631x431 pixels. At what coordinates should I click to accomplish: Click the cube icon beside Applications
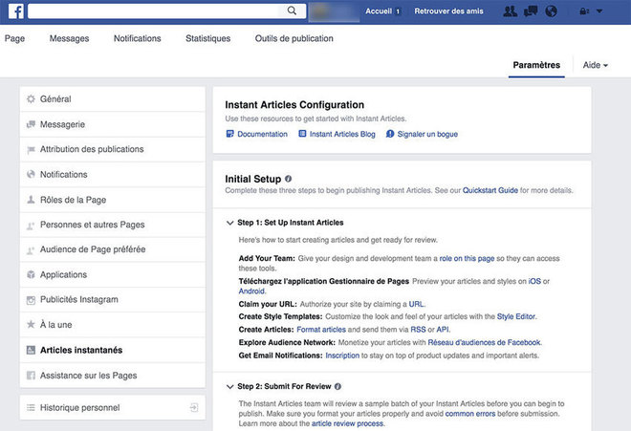click(31, 274)
